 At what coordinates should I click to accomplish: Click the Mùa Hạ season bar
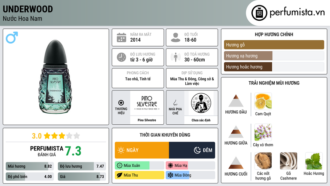point(190,166)
